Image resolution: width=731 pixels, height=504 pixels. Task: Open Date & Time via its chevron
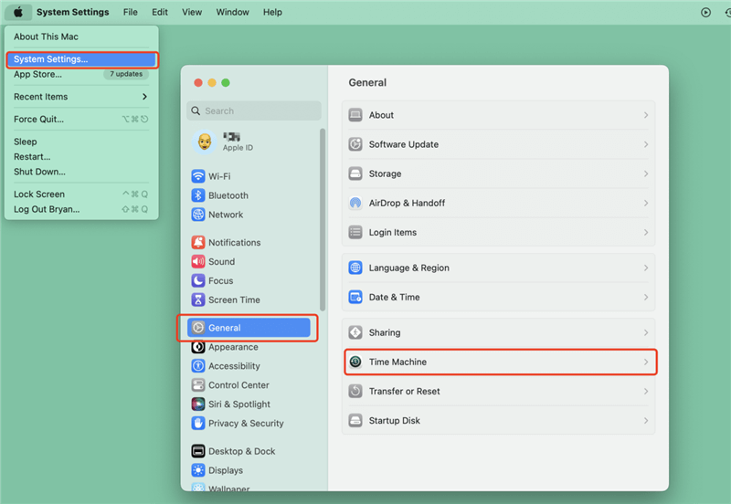(x=646, y=297)
